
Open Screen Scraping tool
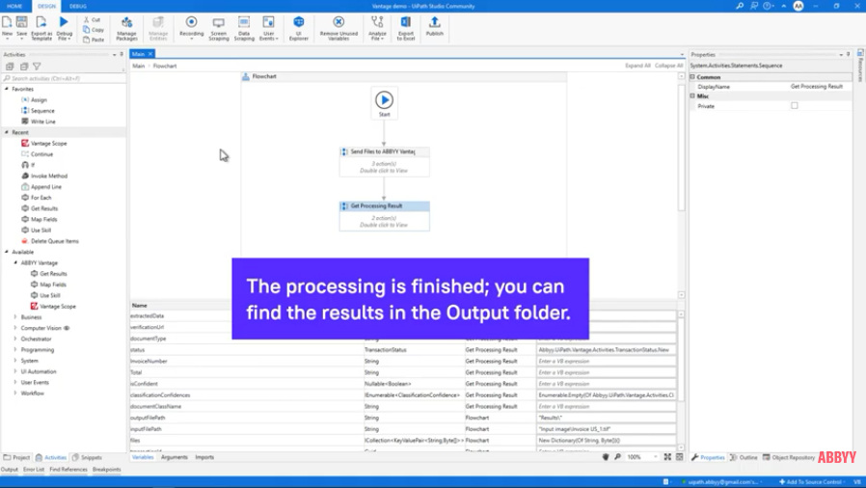click(x=219, y=28)
